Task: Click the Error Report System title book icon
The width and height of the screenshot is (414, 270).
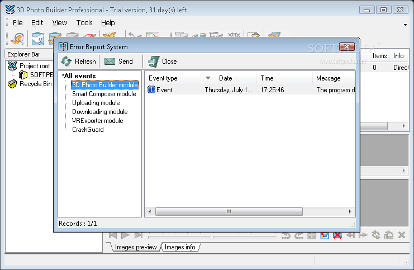Action: coord(63,46)
